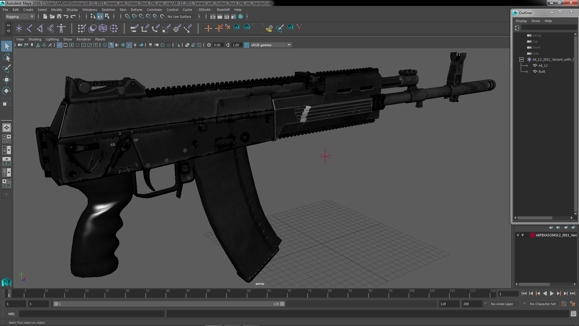Viewport: 579px width, 326px height.
Task: Click the Create Joint shelf icon
Action: [x=30, y=29]
